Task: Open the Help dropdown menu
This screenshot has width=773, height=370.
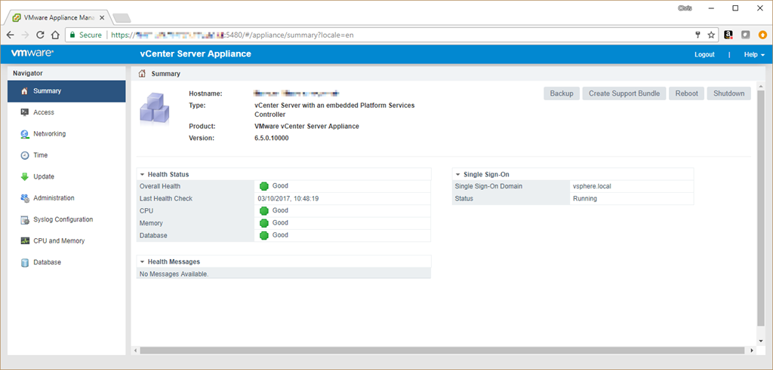Action: tap(754, 54)
